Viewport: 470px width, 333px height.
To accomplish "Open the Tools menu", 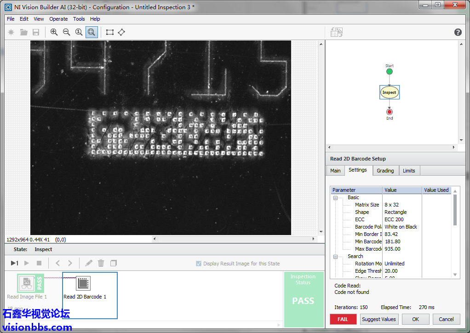I will (x=79, y=19).
